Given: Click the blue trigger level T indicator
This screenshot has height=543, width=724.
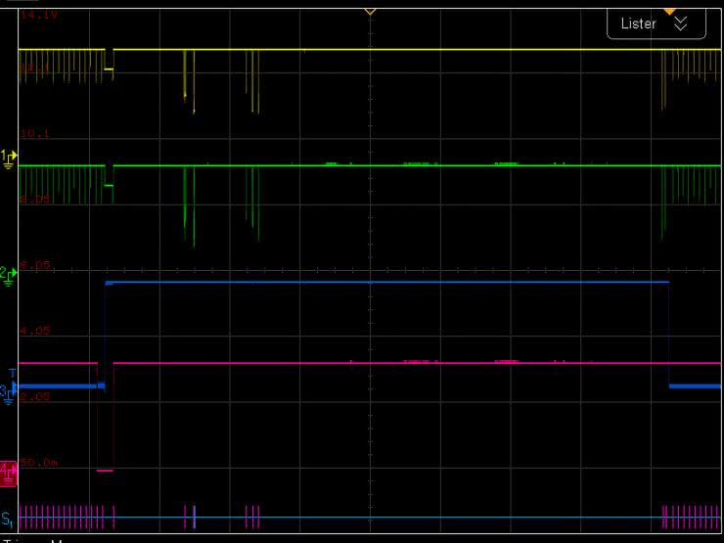Looking at the screenshot, I should tap(12, 373).
